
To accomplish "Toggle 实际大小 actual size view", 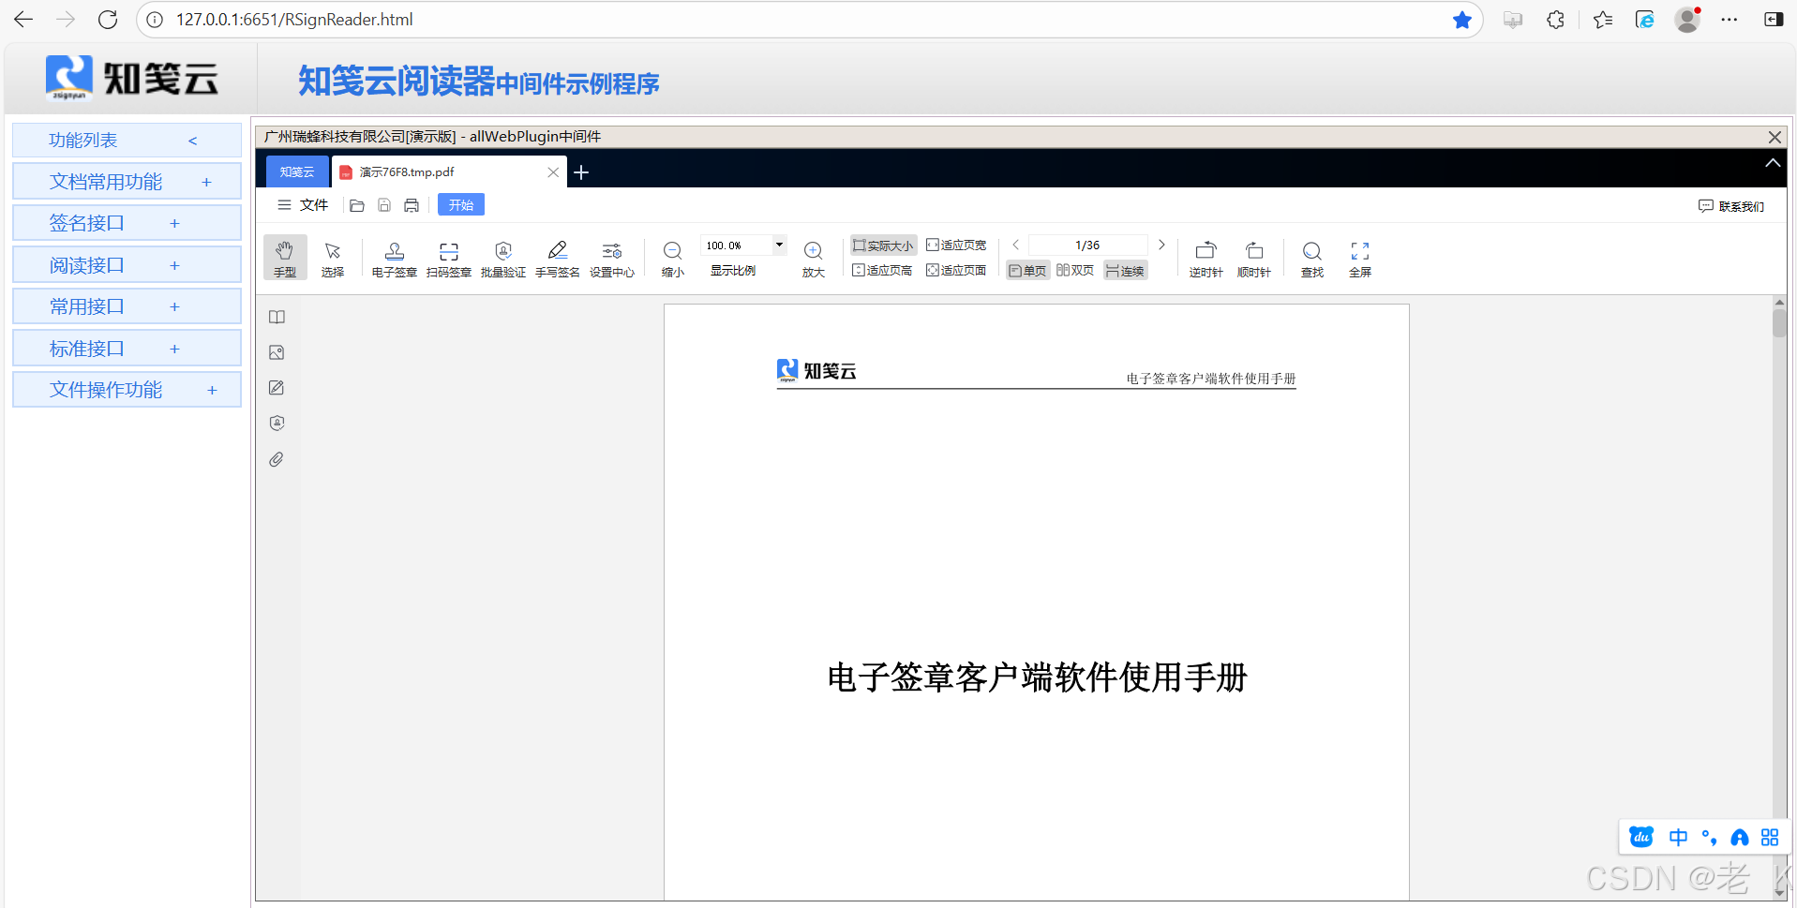I will coord(883,246).
